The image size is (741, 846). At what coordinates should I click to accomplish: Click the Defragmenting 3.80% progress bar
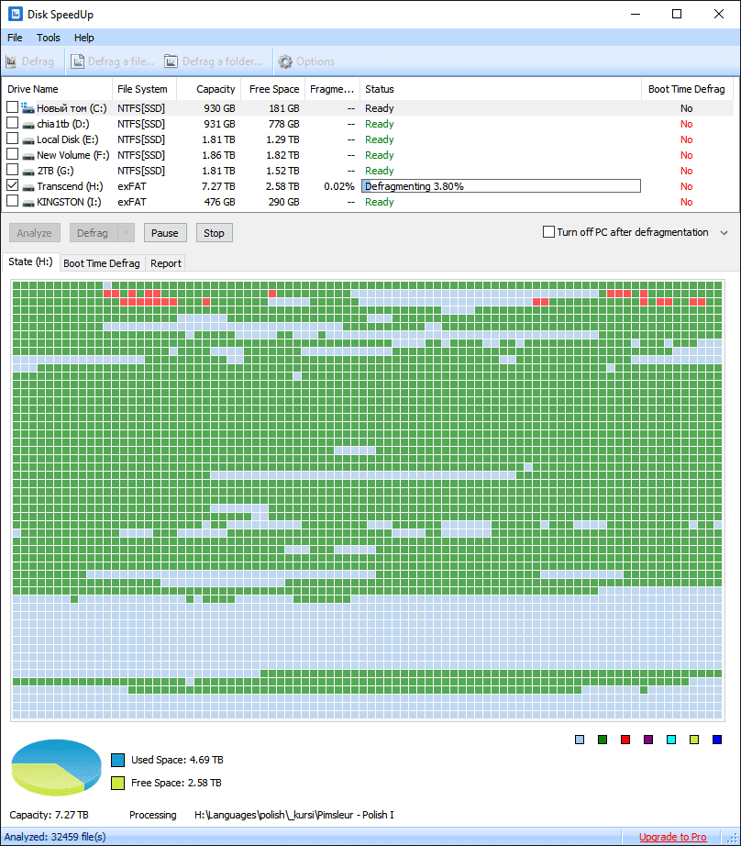pos(501,186)
